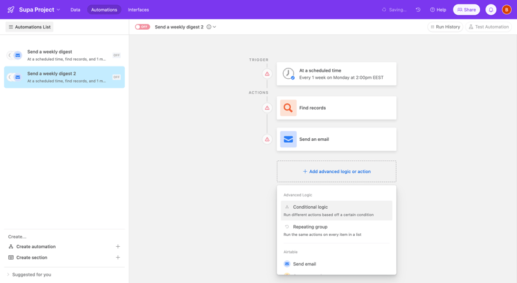517x283 pixels.
Task: Click the clock trigger icon
Action: pos(288,74)
